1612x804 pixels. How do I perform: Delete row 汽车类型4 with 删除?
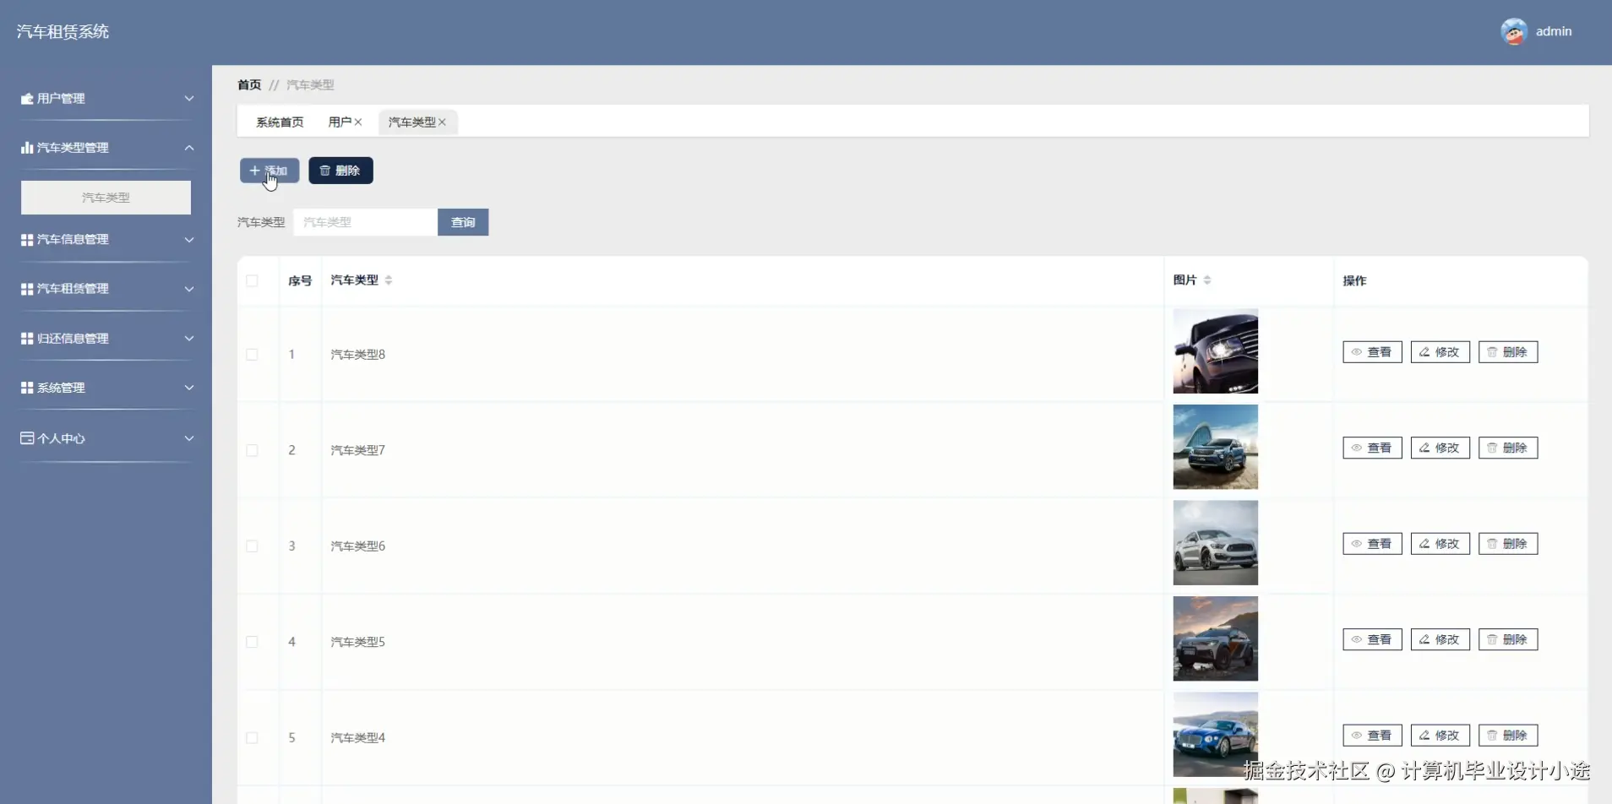[x=1508, y=736]
